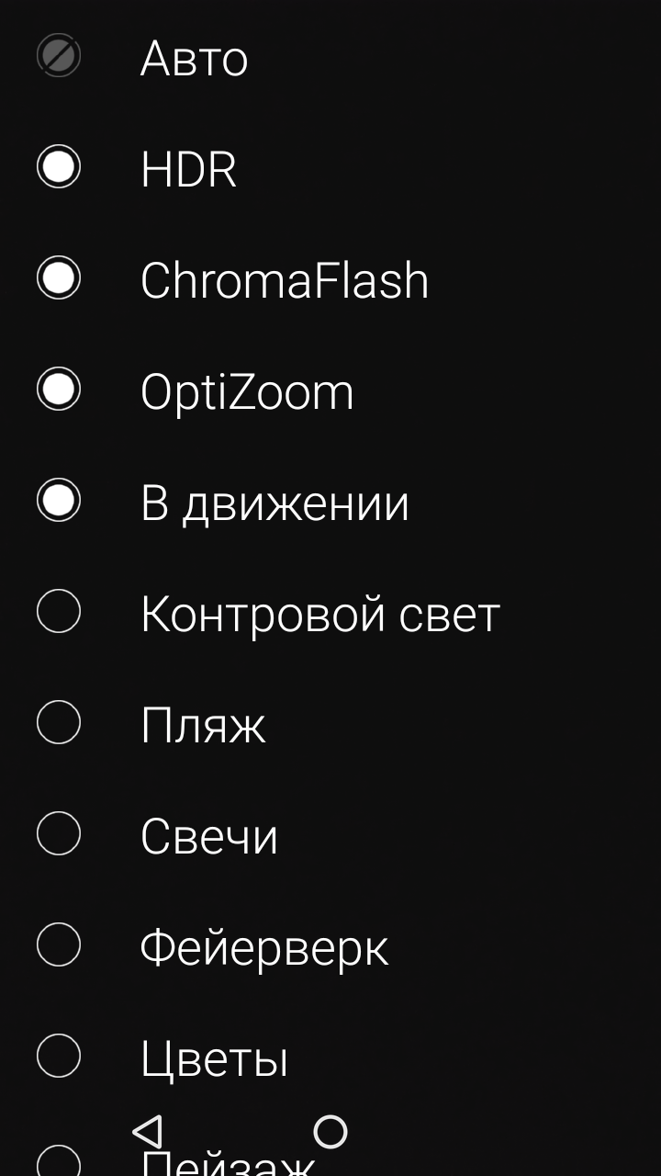This screenshot has height=1176, width=661.
Task: Toggle the В движении radio button
Action: click(59, 501)
